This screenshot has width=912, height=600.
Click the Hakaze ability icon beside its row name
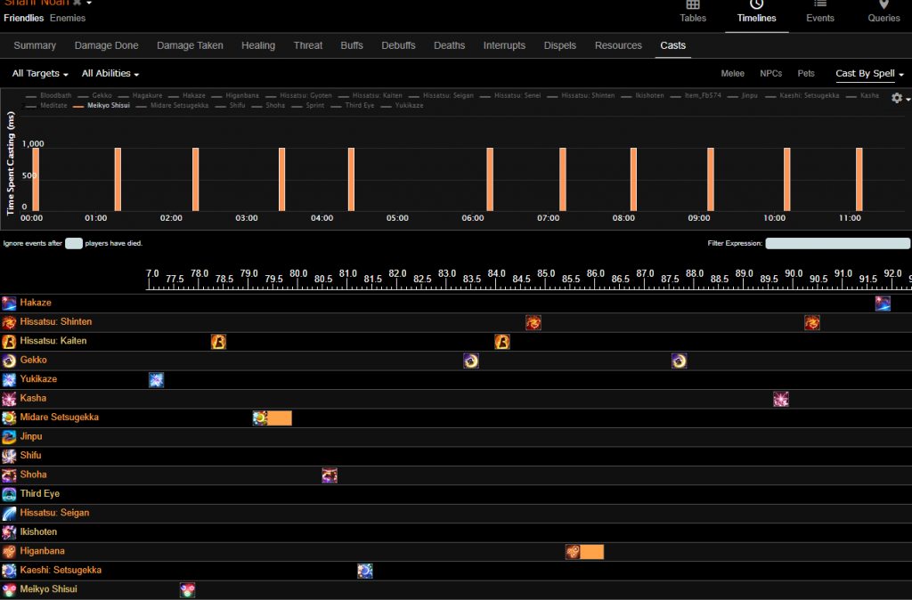click(x=9, y=303)
